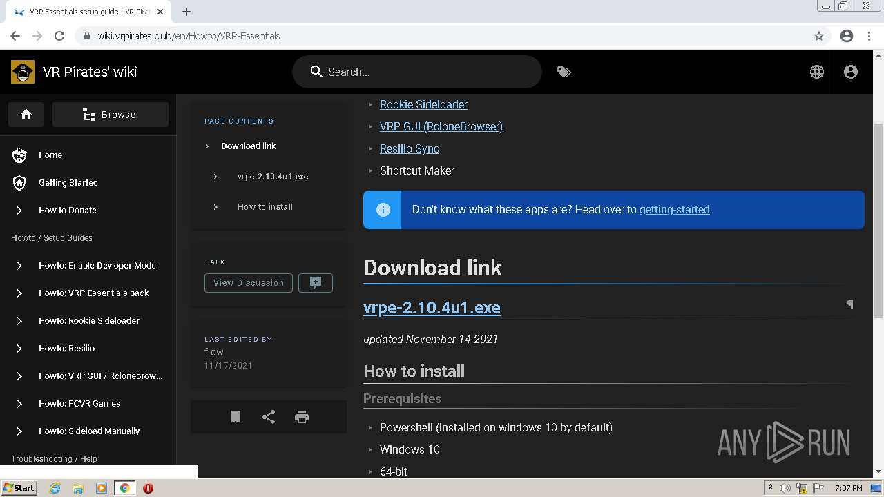Bookmark the page with Chrome star icon
884x497 pixels.
click(x=819, y=36)
